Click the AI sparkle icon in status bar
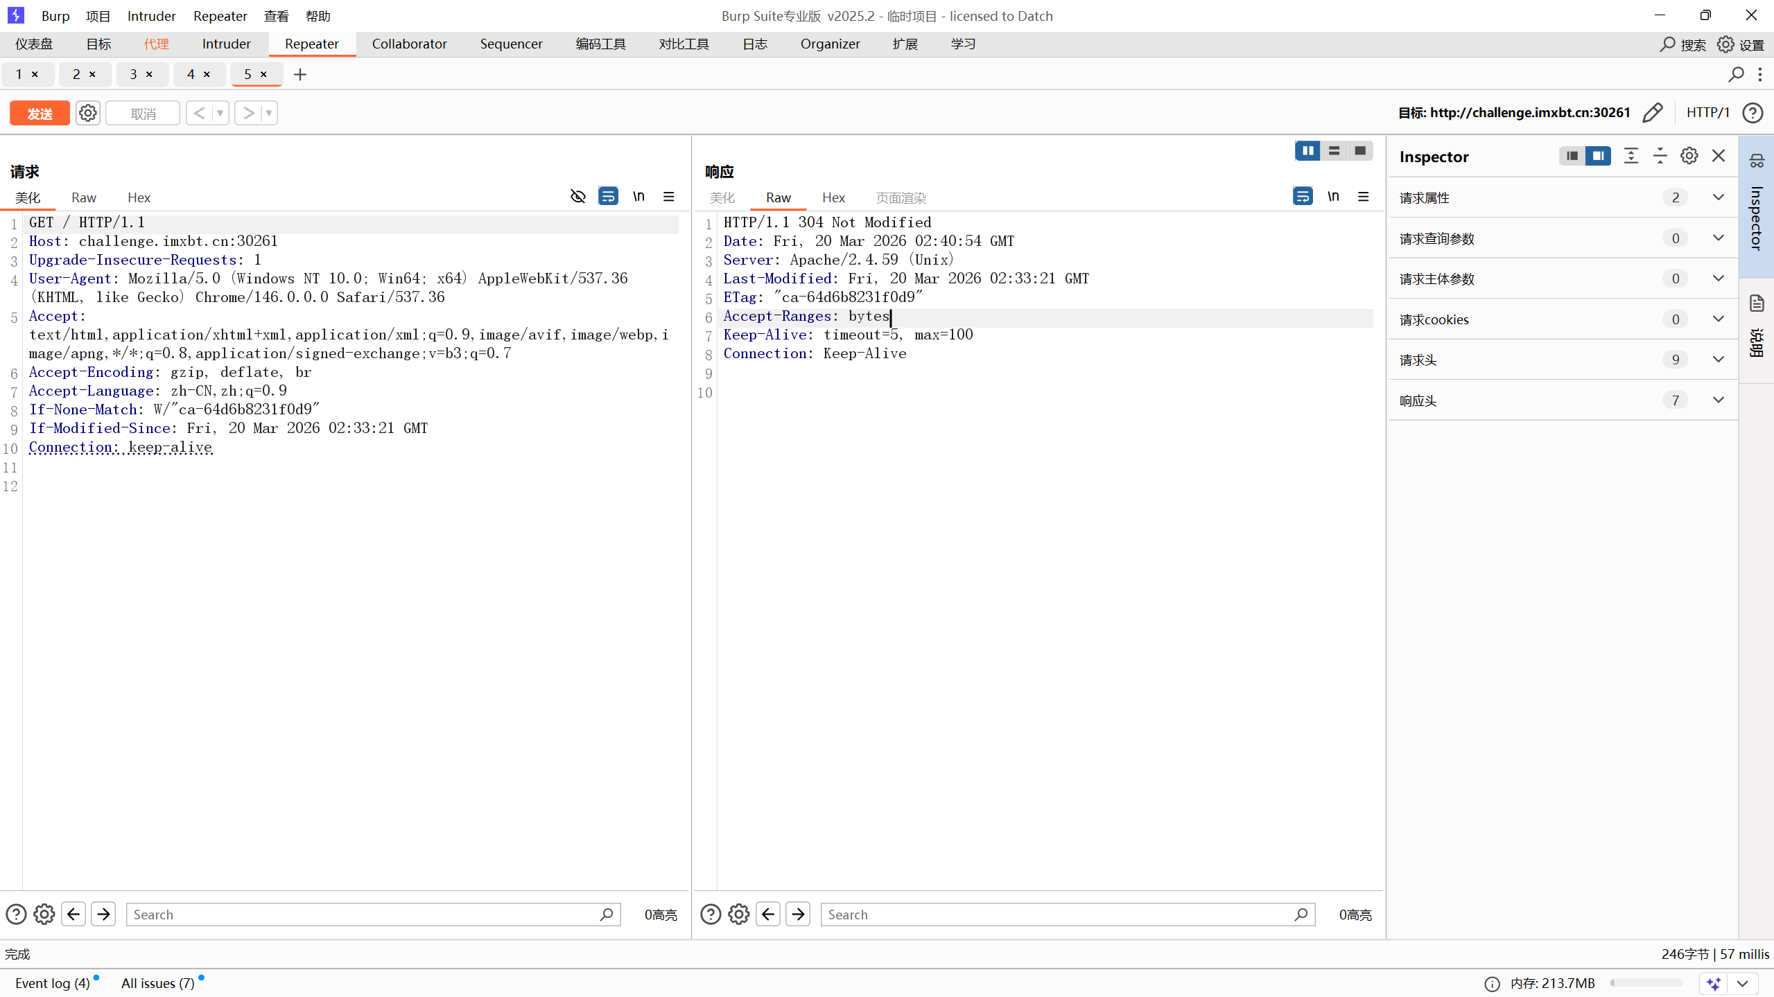The width and height of the screenshot is (1774, 997). [x=1714, y=984]
